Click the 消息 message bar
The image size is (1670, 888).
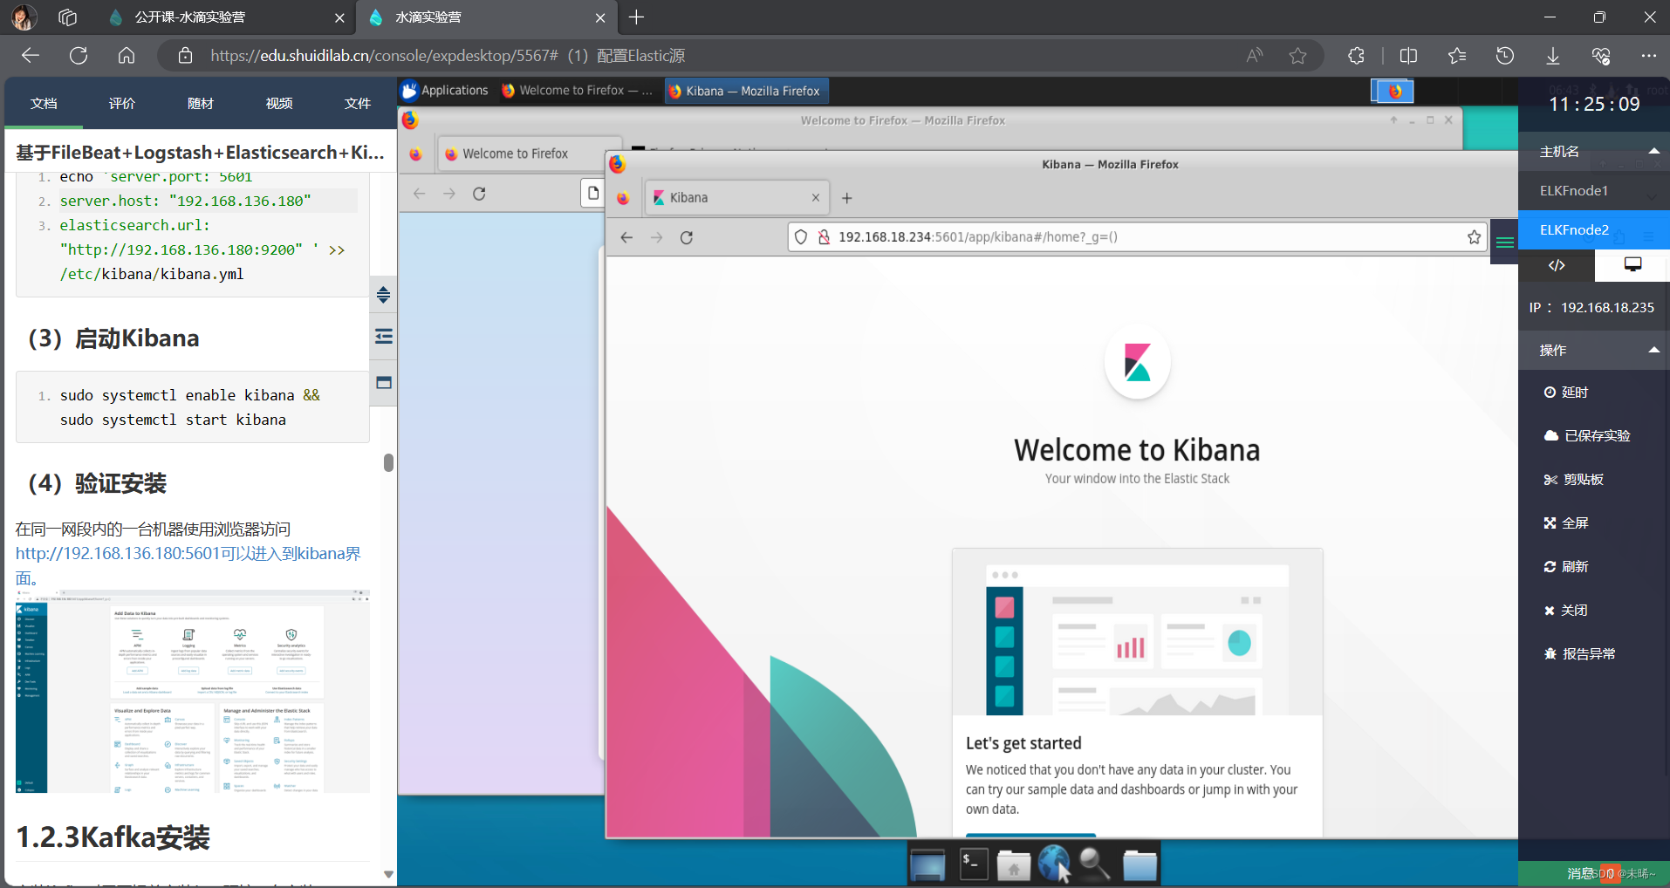1594,873
